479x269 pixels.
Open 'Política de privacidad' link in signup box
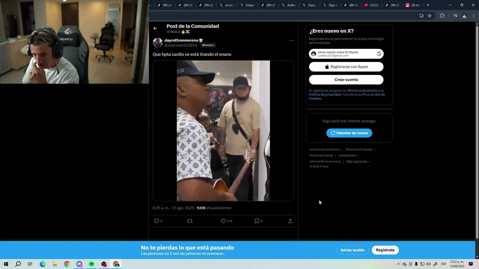coord(325,95)
